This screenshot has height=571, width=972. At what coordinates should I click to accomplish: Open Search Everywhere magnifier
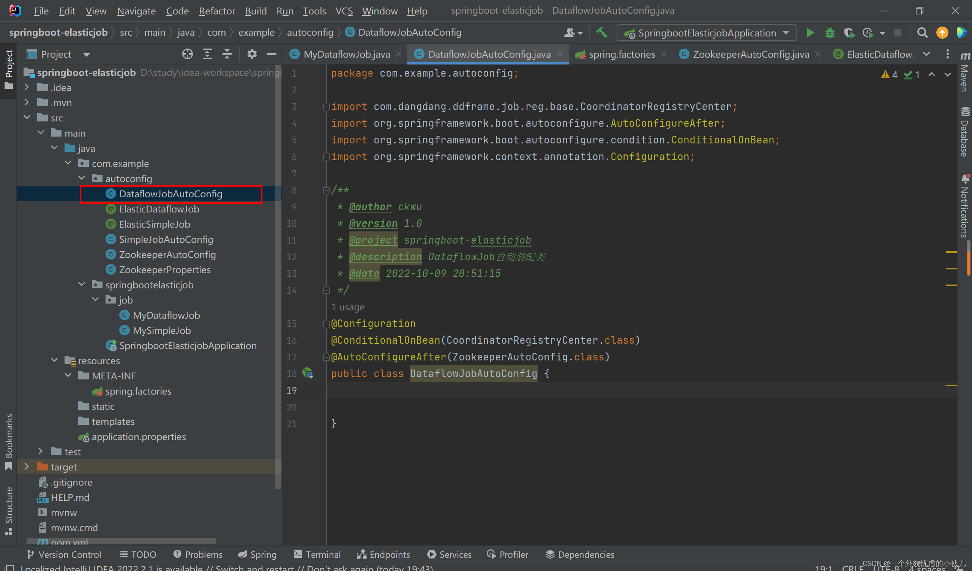(922, 33)
